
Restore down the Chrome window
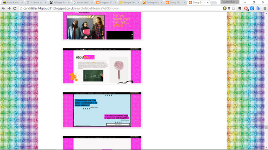pyautogui.click(x=254, y=2)
